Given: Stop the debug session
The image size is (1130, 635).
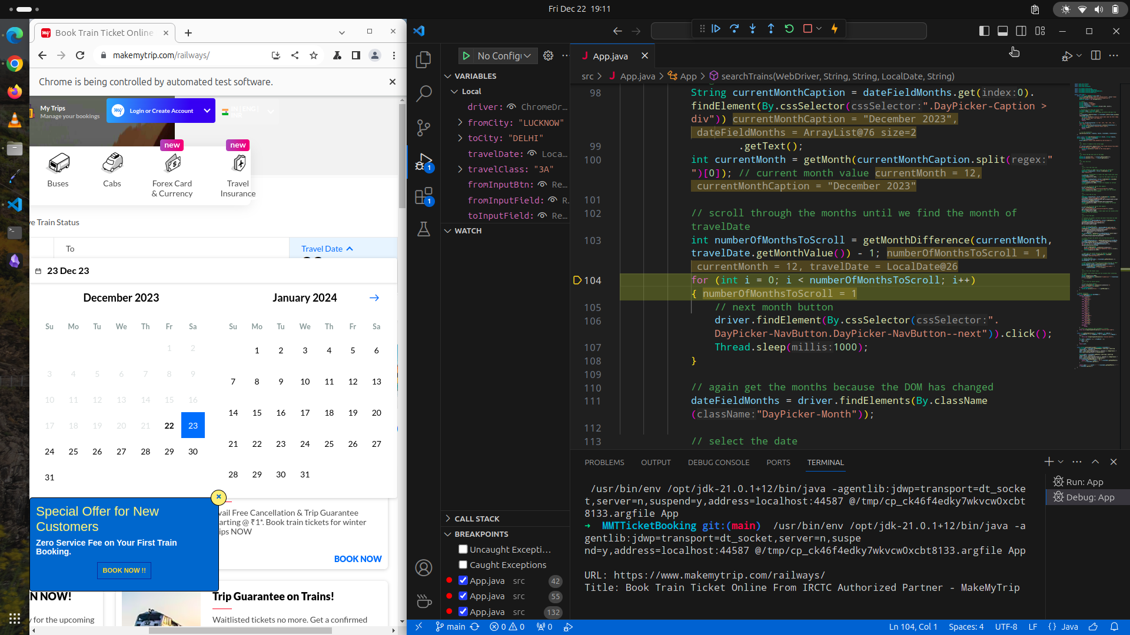Looking at the screenshot, I should click(807, 29).
